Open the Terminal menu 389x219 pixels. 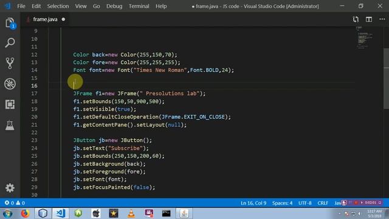tap(139, 6)
